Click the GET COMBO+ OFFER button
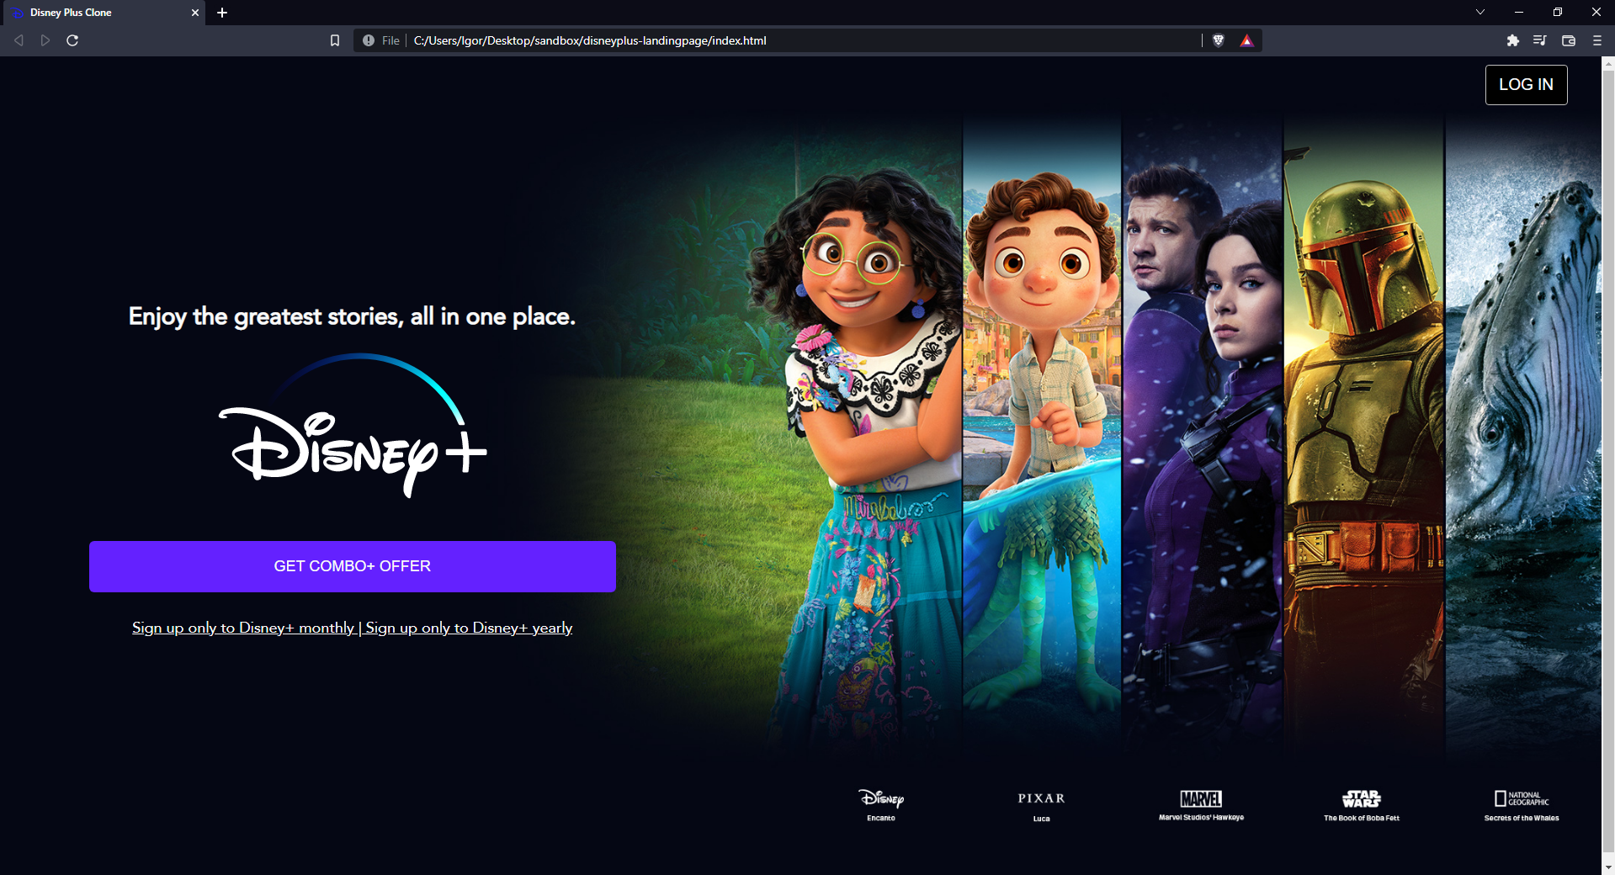This screenshot has width=1615, height=875. point(352,565)
